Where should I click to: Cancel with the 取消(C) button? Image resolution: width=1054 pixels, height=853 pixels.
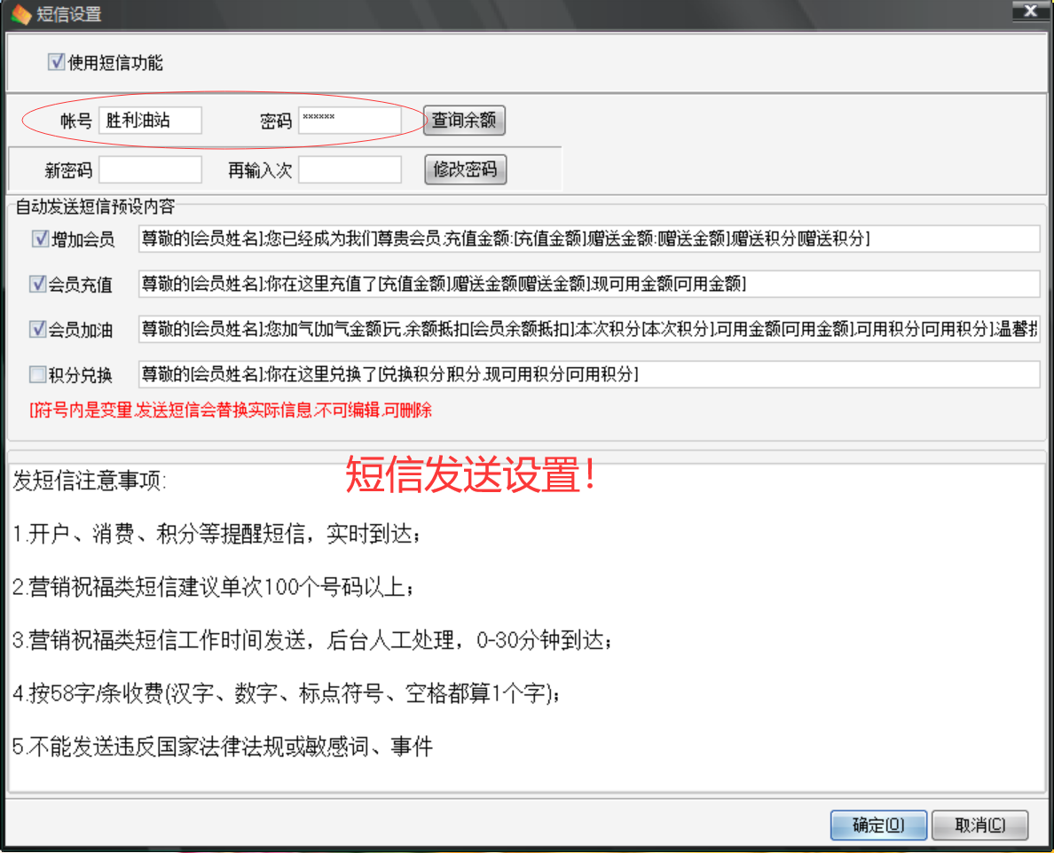click(x=980, y=825)
